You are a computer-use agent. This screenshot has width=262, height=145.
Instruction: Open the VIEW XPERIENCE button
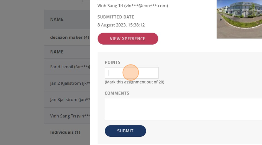128,39
